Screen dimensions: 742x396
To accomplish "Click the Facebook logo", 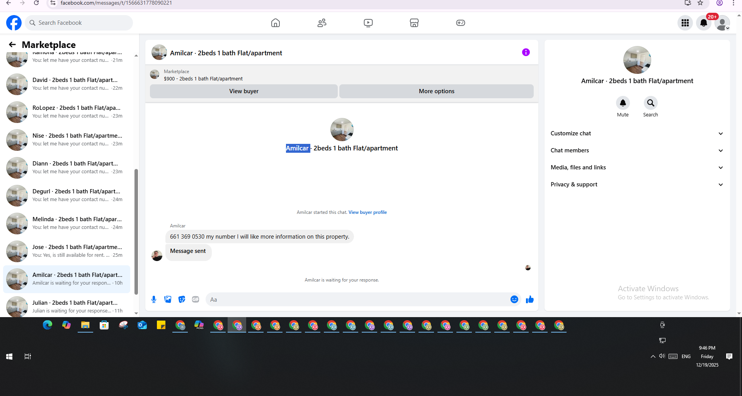I will (14, 23).
